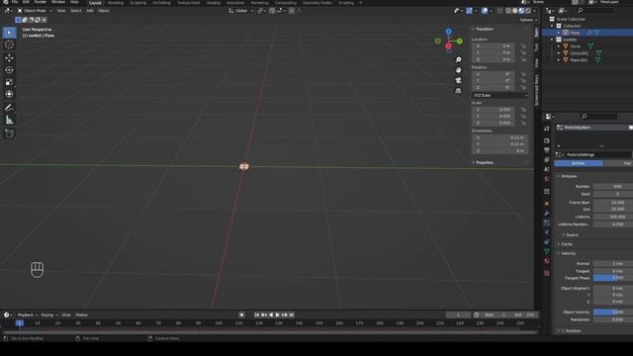This screenshot has height=356, width=633.
Task: Switch to rendered viewport shading
Action: click(x=528, y=11)
